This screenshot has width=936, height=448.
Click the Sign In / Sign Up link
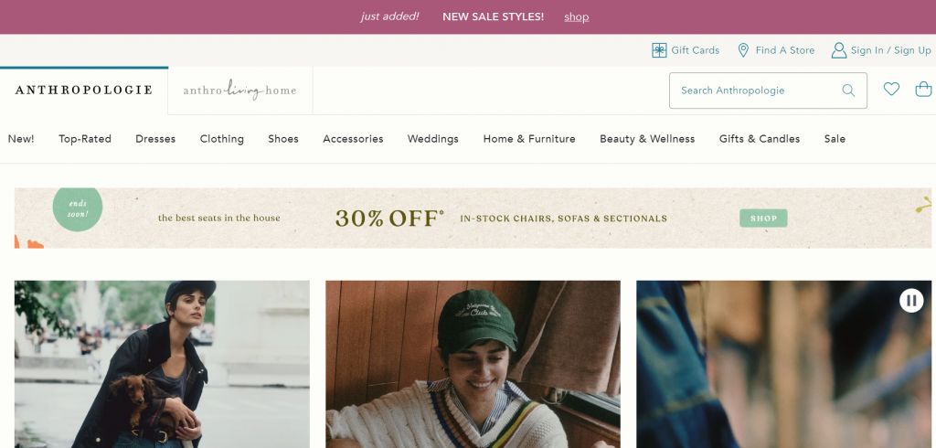pos(890,50)
